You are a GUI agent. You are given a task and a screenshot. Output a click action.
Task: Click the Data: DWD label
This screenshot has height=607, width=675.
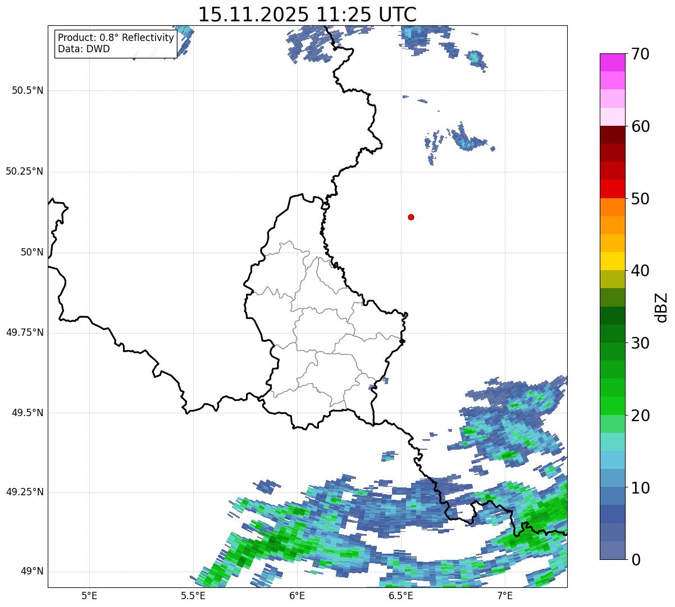pos(84,49)
